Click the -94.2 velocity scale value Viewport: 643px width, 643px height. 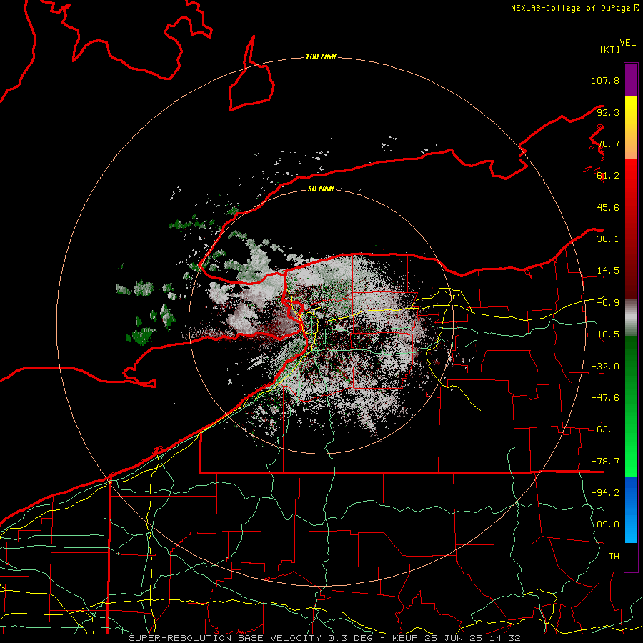tap(605, 492)
